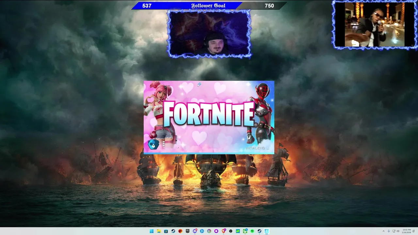Click the blue round icon right of Discord
The width and height of the screenshot is (418, 235).
(x=202, y=231)
